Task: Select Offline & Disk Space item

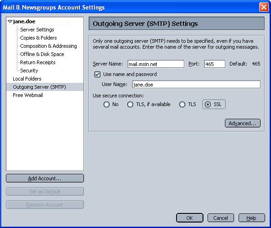Action: pyautogui.click(x=42, y=54)
